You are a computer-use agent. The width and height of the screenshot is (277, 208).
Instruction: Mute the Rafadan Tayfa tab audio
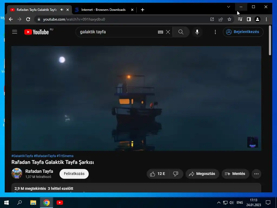click(62, 10)
